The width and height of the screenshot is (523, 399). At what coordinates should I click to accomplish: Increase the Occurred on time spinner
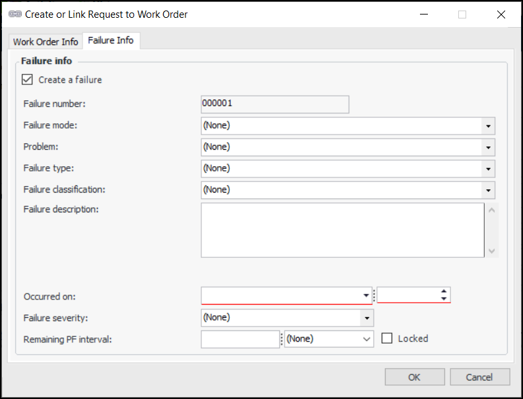[x=444, y=292]
